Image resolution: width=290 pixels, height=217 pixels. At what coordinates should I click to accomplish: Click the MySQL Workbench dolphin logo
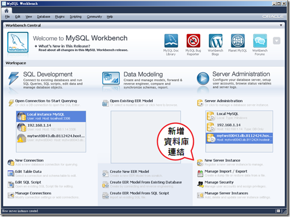point(18,42)
